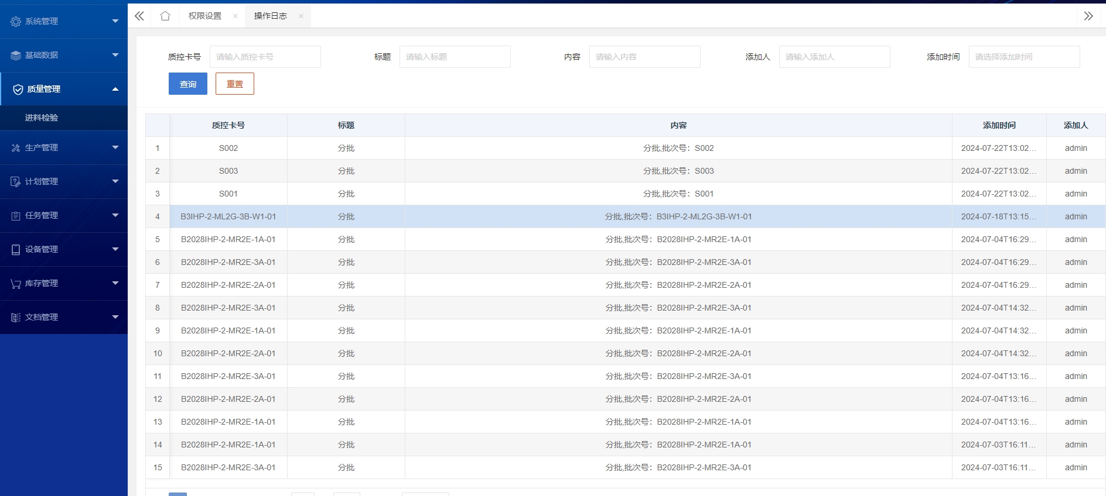Open the 添加时间 date picker field
1106x496 pixels.
[x=1025, y=57]
